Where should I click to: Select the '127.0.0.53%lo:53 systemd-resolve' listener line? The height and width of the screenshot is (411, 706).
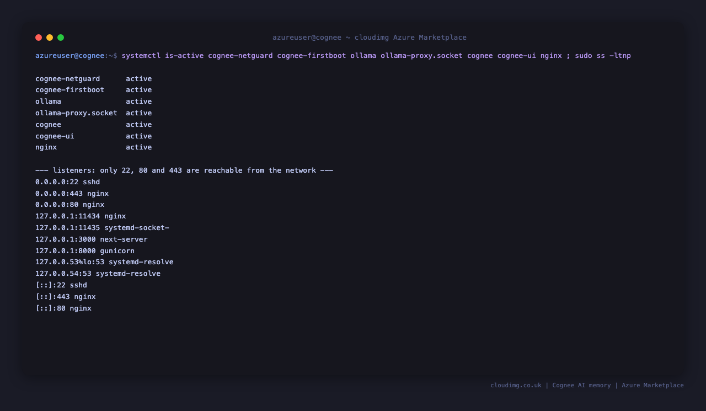point(104,262)
